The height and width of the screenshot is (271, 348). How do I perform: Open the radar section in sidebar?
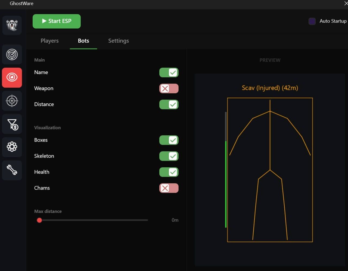pos(12,55)
